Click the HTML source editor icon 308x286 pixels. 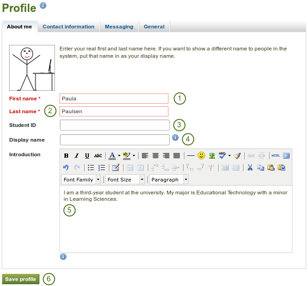point(276,156)
